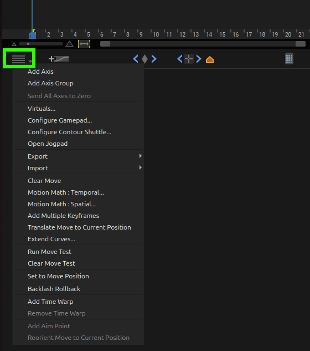Go to next keyframe arrow
The width and height of the screenshot is (310, 351).
pos(154,59)
